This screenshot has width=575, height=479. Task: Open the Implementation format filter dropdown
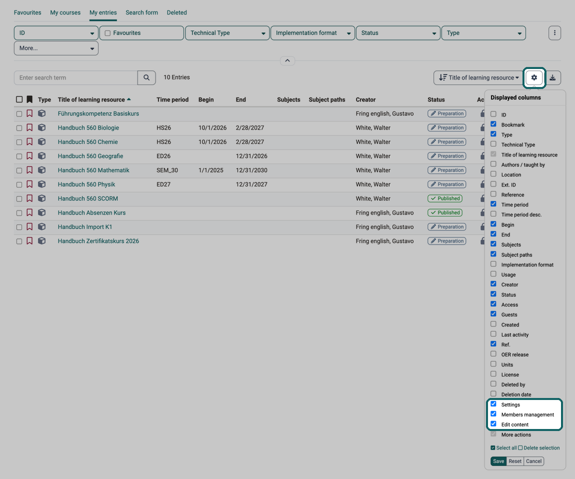coord(313,33)
